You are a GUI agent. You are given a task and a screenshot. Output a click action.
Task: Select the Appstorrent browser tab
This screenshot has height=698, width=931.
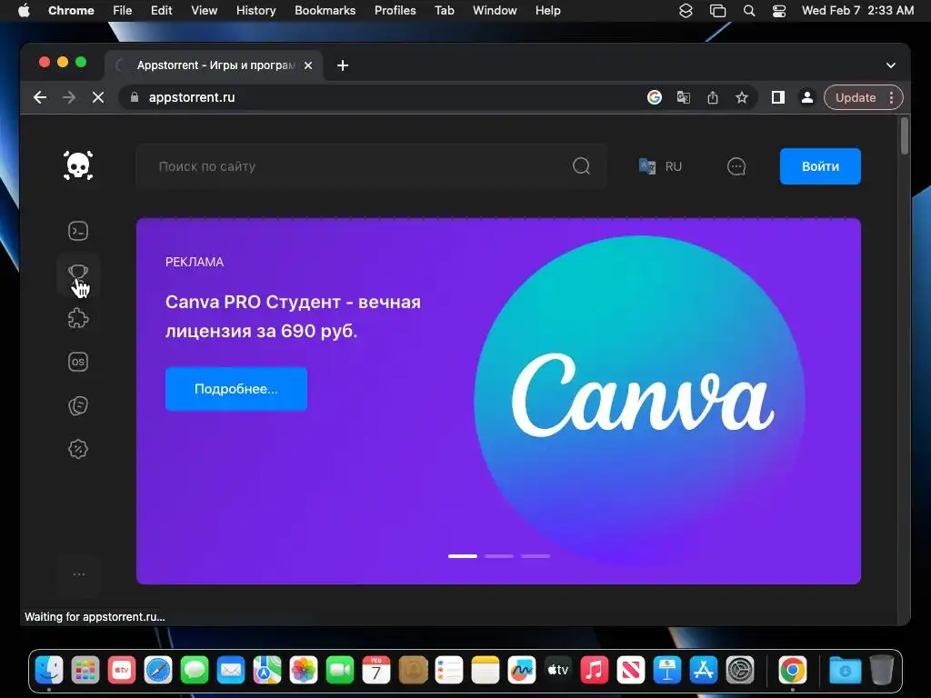pyautogui.click(x=214, y=65)
